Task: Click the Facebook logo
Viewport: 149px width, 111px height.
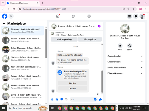Action: click(5, 16)
